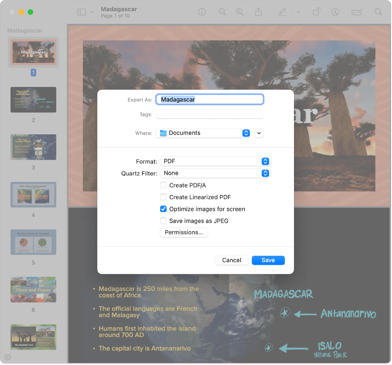Viewport: 392px width, 365px height.
Task: Open the document info inspector
Action: [202, 12]
